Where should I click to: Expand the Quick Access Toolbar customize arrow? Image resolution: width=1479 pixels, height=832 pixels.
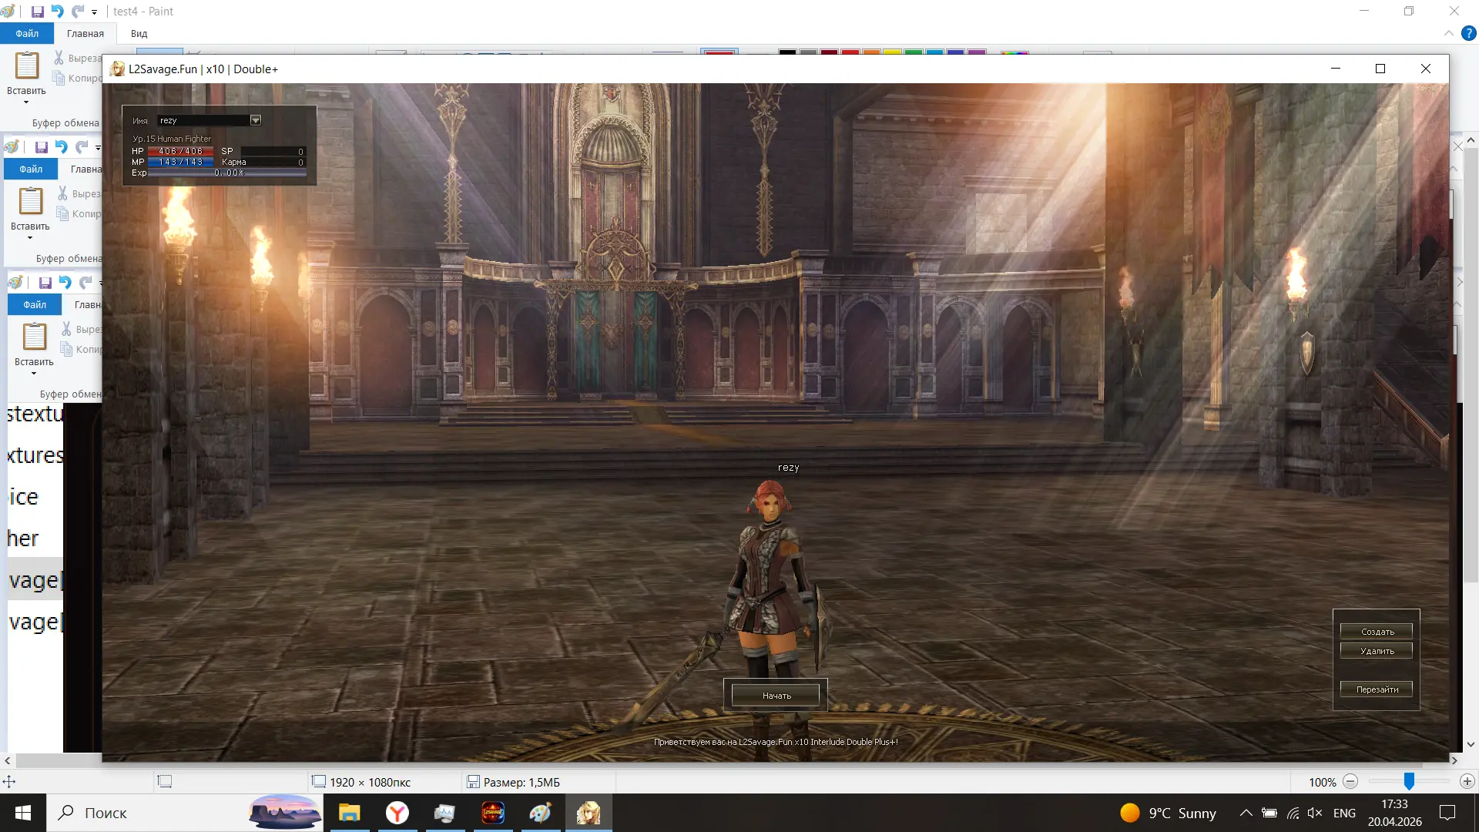[x=94, y=12]
